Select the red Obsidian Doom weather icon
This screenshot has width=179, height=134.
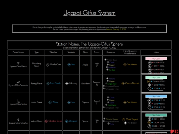tap(46, 121)
